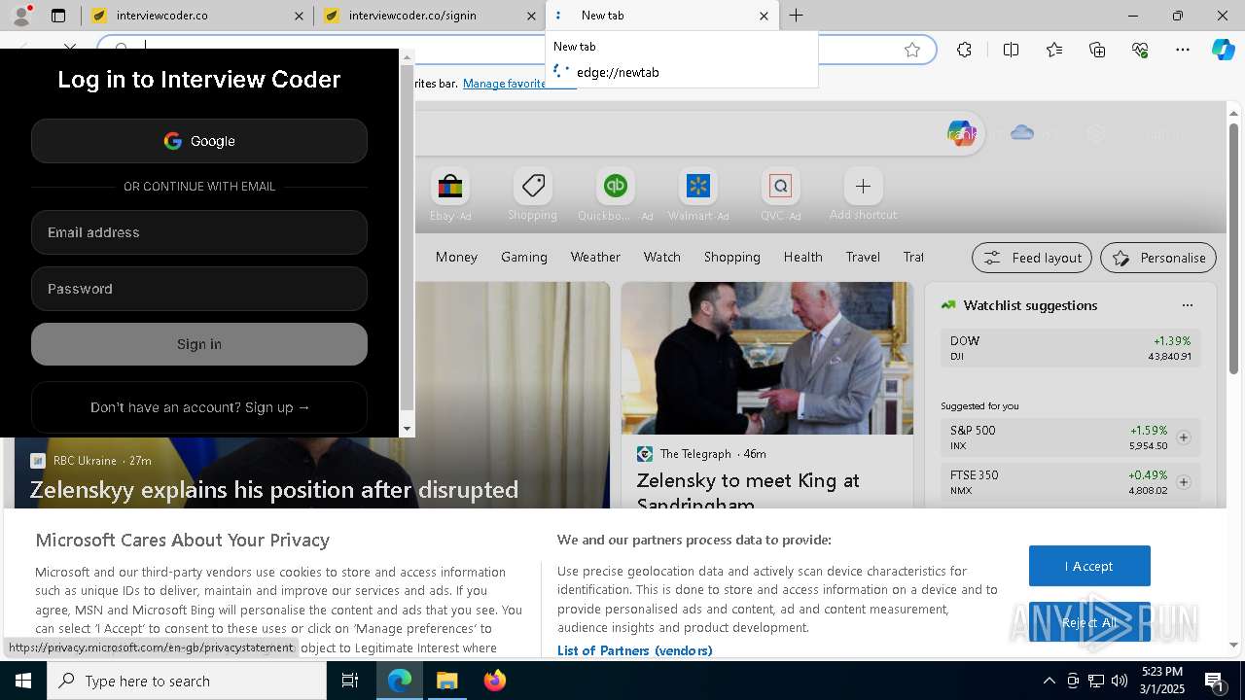
Task: Close the interviewcoder.co tab
Action: 299,16
